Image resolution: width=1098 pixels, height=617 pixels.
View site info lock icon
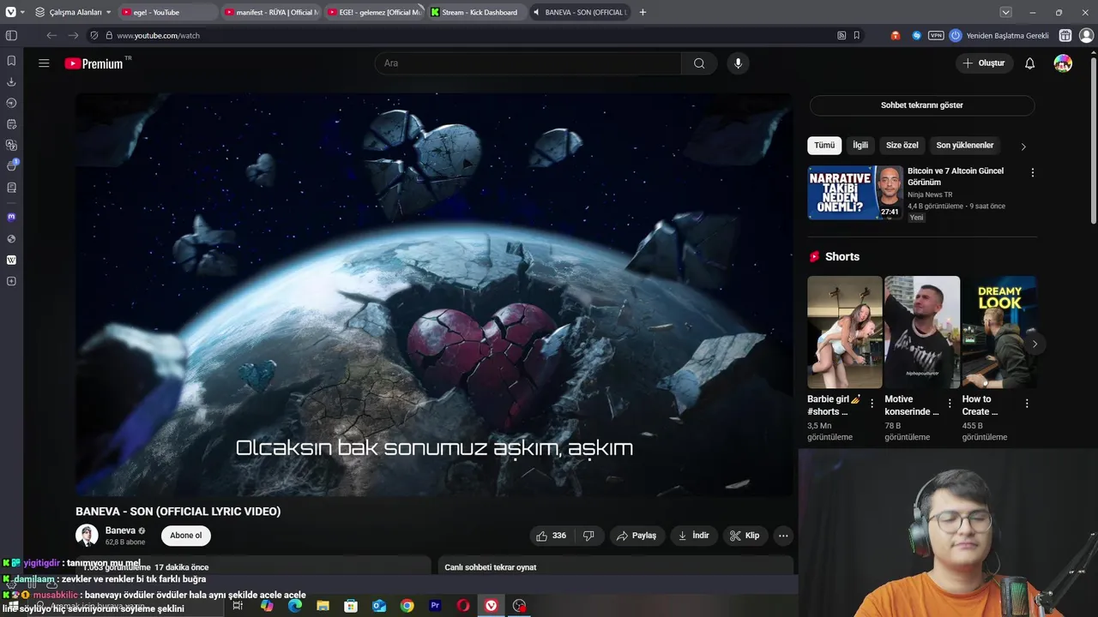109,35
